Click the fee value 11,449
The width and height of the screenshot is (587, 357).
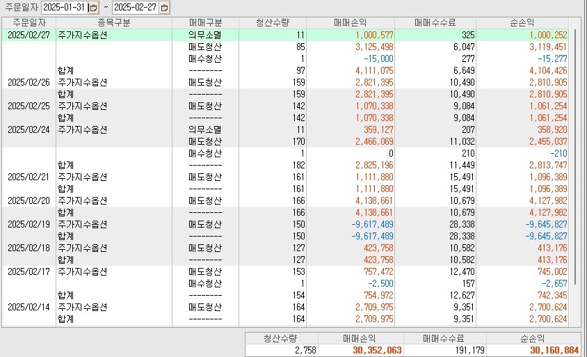click(462, 165)
